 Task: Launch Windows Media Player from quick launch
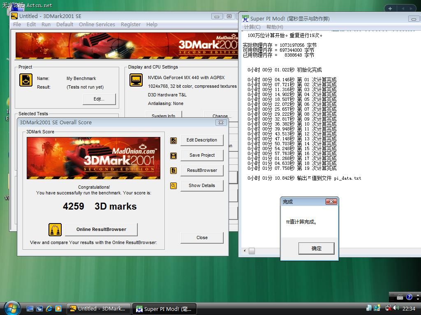coord(58,308)
